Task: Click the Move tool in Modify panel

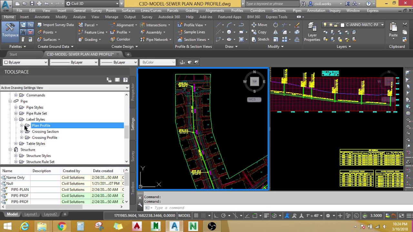Action: pyautogui.click(x=259, y=25)
